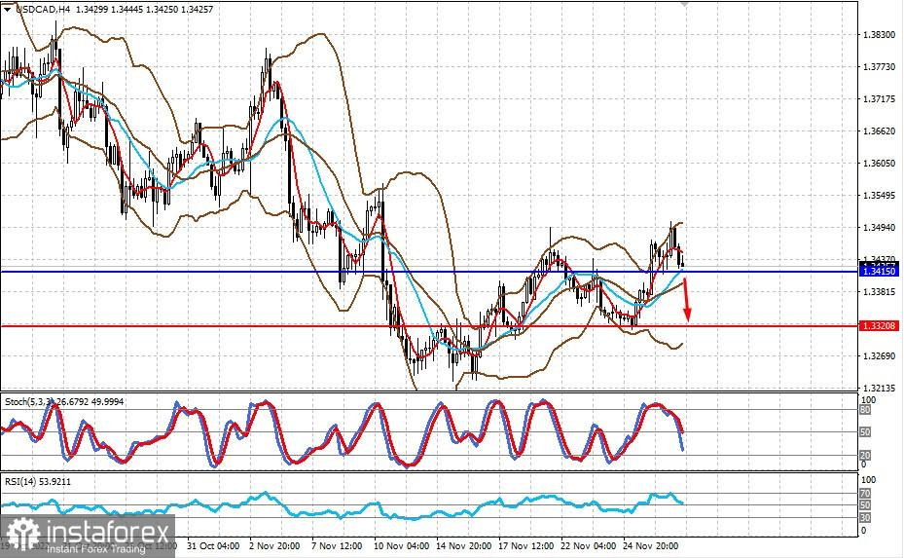
Task: Click the RSI 70 level label
Action: tap(865, 494)
